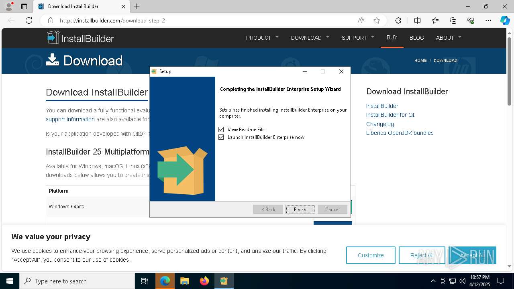
Task: Open the volume control in the tray
Action: coord(462,281)
